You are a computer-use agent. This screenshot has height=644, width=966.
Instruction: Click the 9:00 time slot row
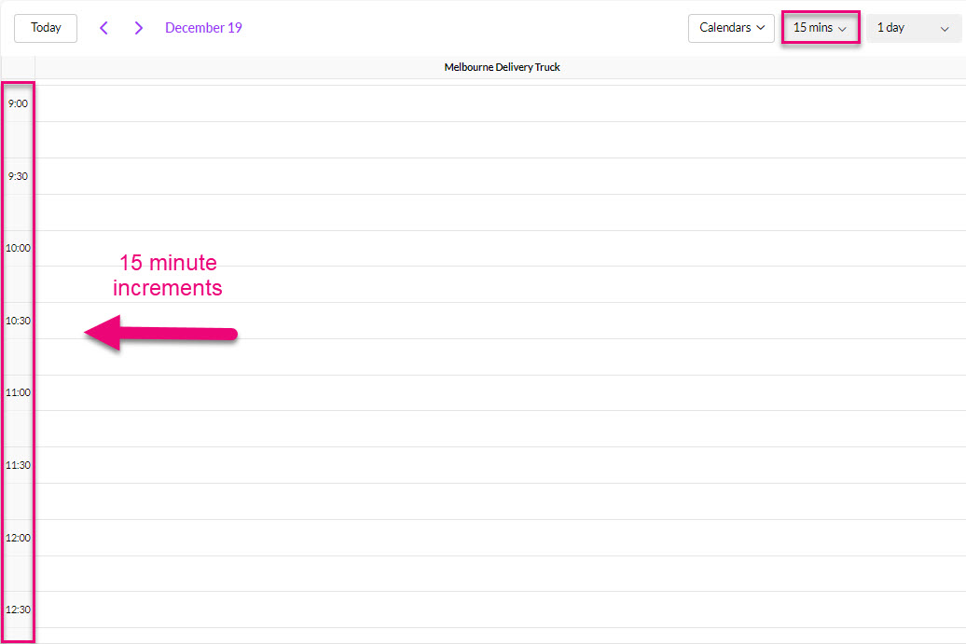tap(500, 103)
